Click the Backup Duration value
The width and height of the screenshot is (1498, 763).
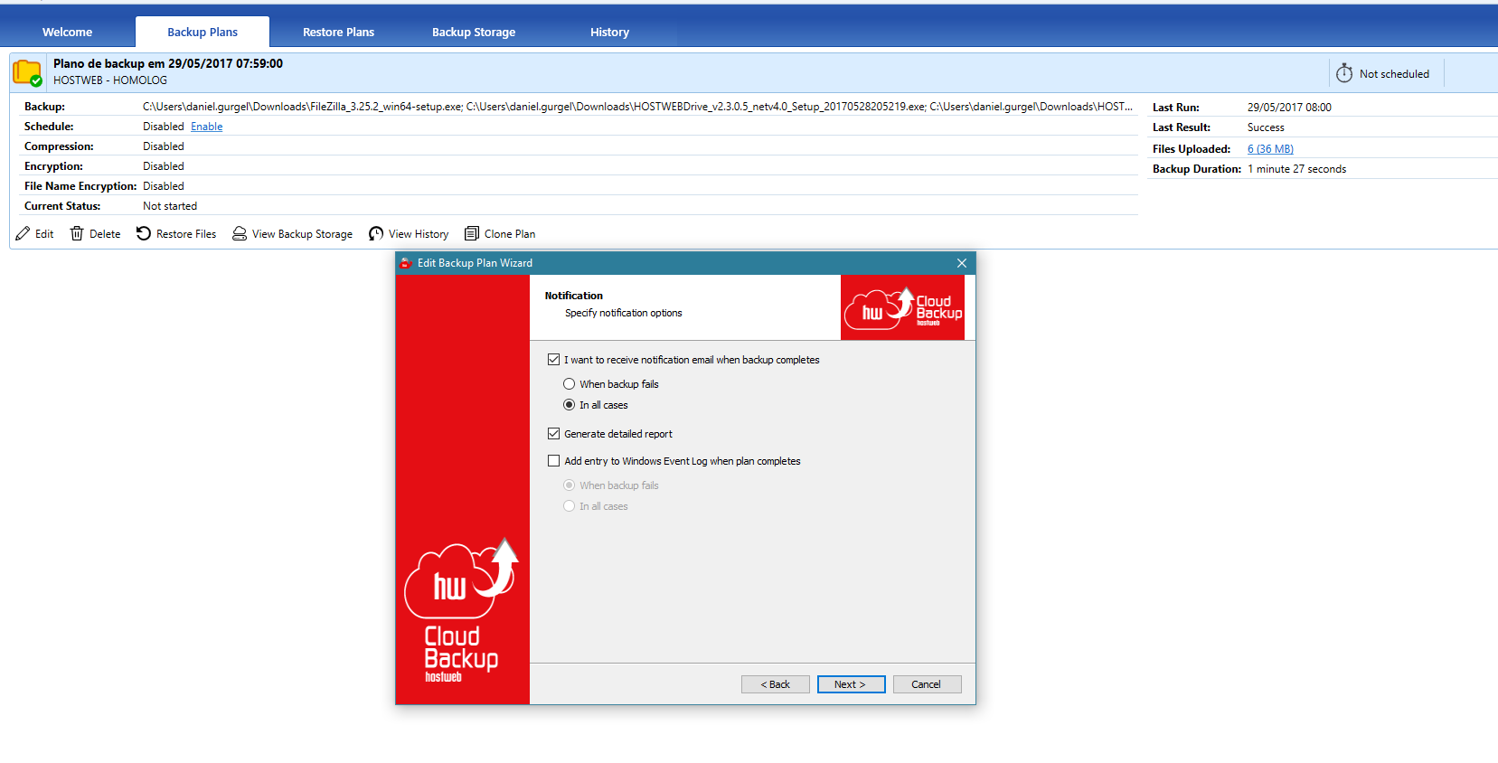[x=1296, y=169]
